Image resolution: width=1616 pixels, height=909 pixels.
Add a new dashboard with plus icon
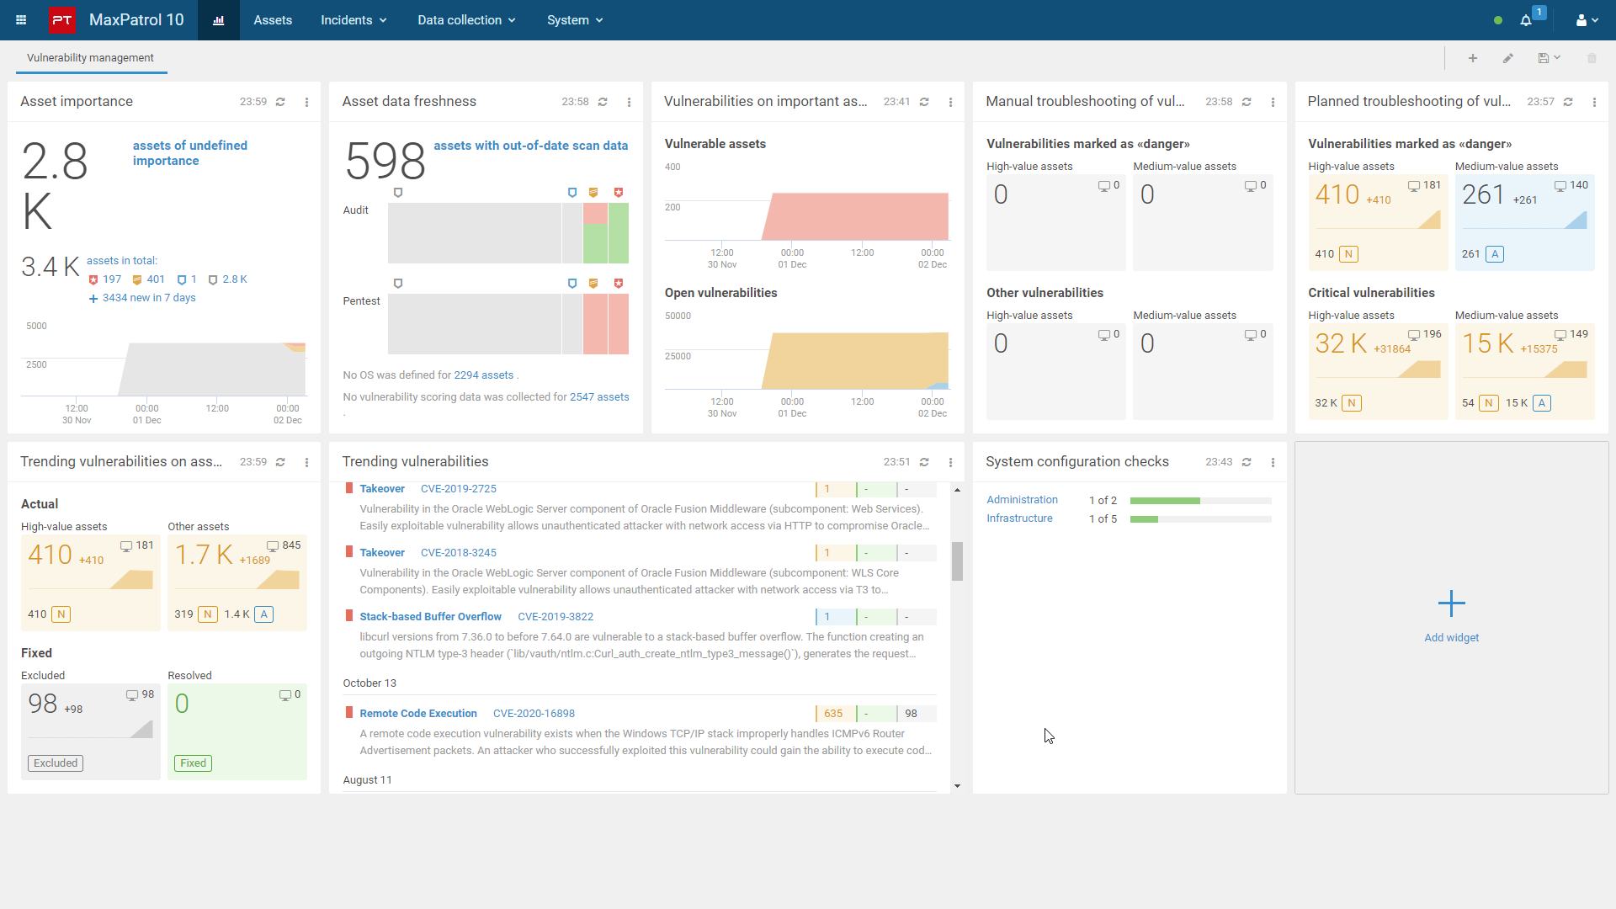[1473, 58]
